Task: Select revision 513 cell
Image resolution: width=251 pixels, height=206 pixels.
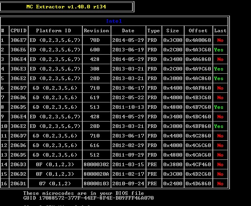Action: click(95, 107)
